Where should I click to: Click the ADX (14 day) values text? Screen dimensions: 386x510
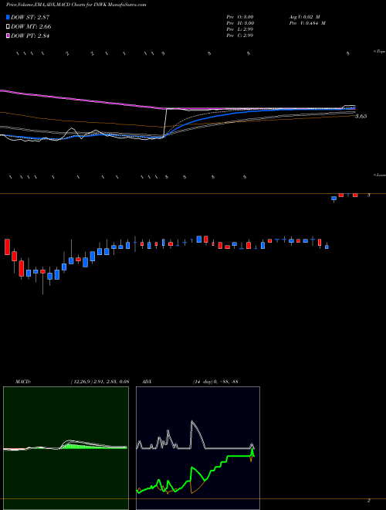pyautogui.click(x=215, y=382)
